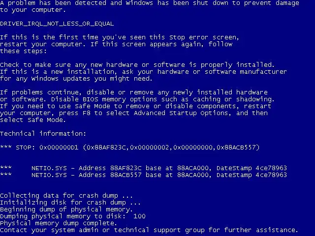The image size is (315, 236).
Task: Click 'for any Windows updates' line
Action: [76, 79]
